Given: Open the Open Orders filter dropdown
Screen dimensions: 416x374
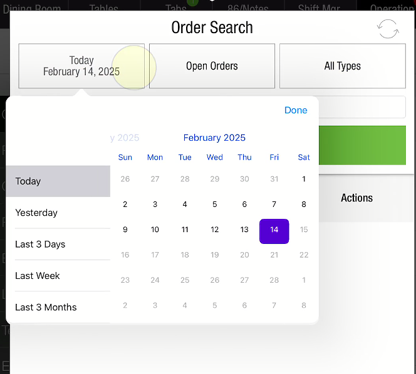Looking at the screenshot, I should click(212, 66).
